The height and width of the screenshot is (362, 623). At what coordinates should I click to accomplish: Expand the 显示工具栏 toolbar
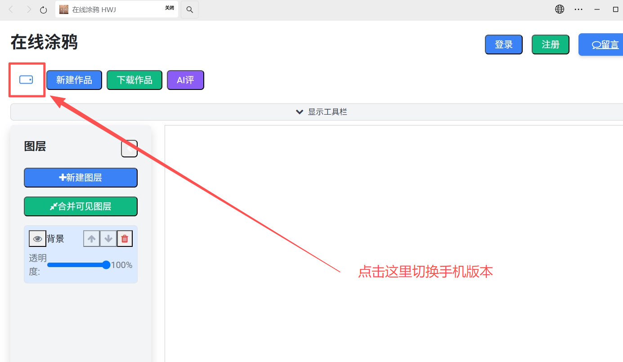tap(320, 112)
